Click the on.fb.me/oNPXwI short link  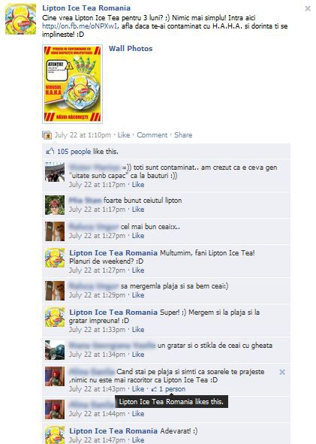(x=80, y=26)
